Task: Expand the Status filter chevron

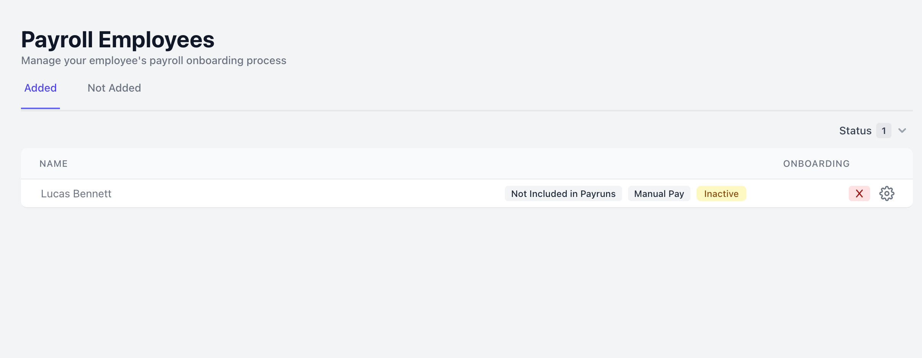Action: click(x=902, y=131)
